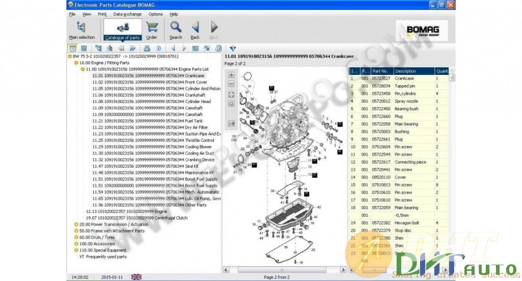The image size is (522, 281).
Task: Expand 60.00 Drum / Tyres node
Action: (76, 237)
